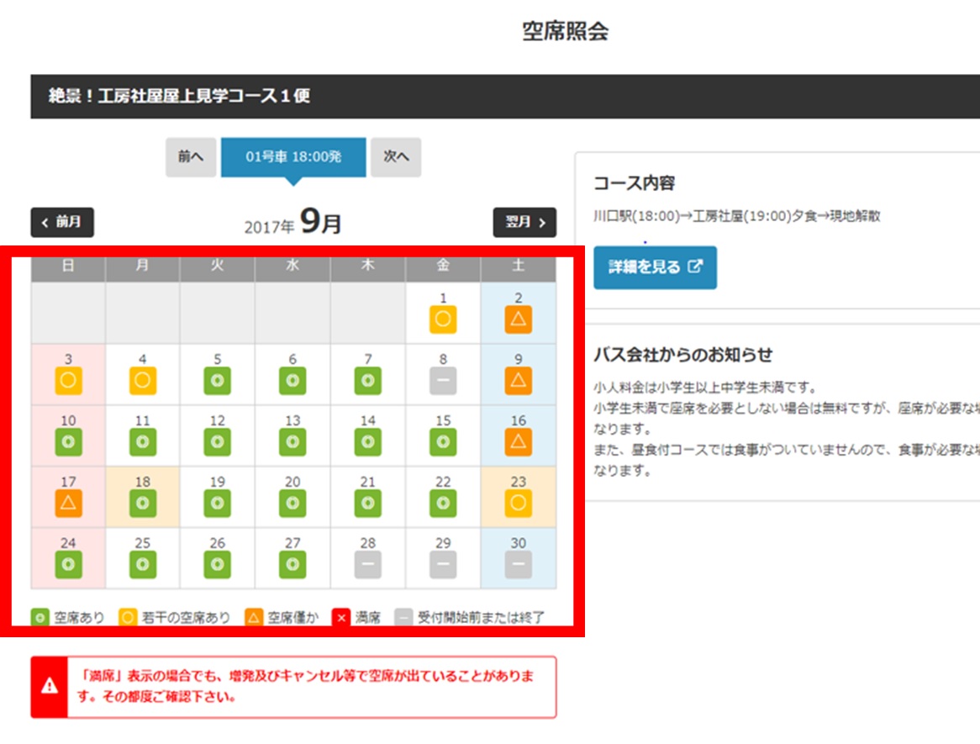Viewport: 980px width, 744px height.
Task: Click the green availability icon on September 5
Action: tap(218, 381)
